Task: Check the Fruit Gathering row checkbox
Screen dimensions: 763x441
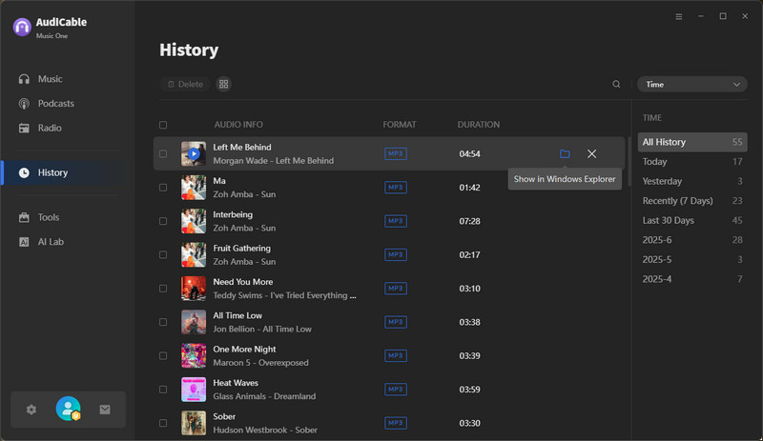Action: tap(163, 254)
